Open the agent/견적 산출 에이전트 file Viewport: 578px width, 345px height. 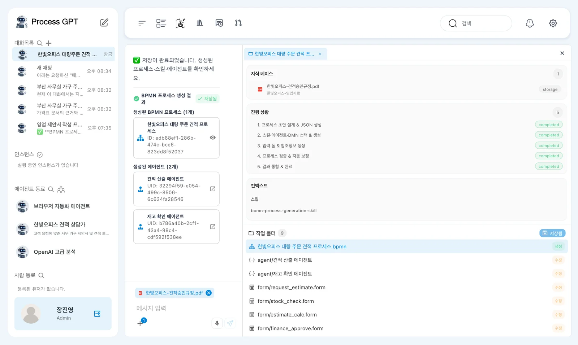(x=407, y=260)
